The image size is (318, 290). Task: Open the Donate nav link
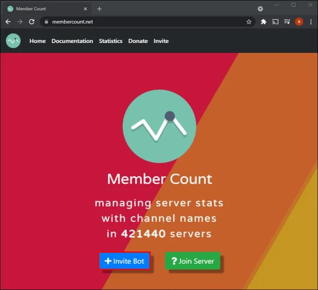(138, 41)
